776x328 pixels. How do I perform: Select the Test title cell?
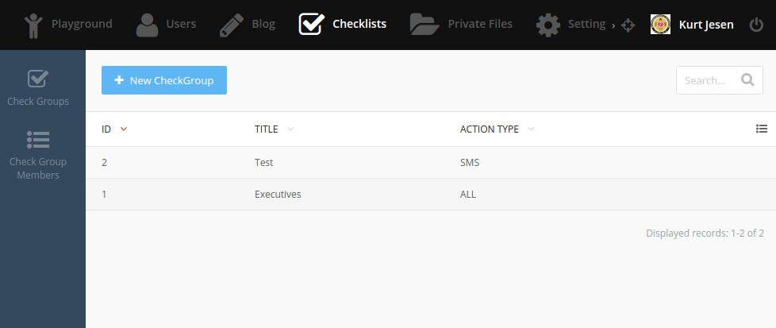263,163
